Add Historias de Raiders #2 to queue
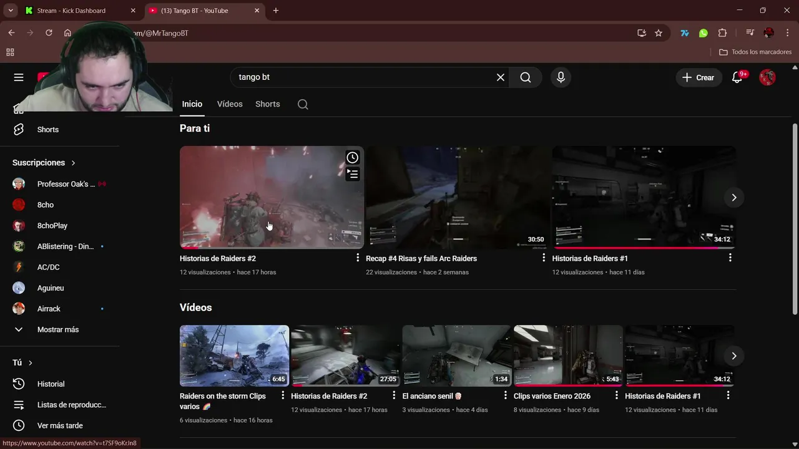This screenshot has height=449, width=799. (x=353, y=174)
